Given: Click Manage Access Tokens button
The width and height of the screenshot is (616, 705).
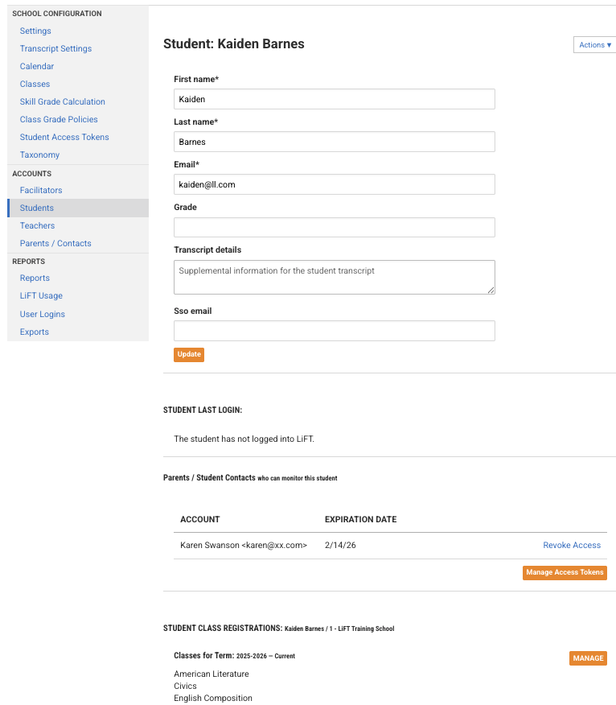Looking at the screenshot, I should [x=565, y=572].
